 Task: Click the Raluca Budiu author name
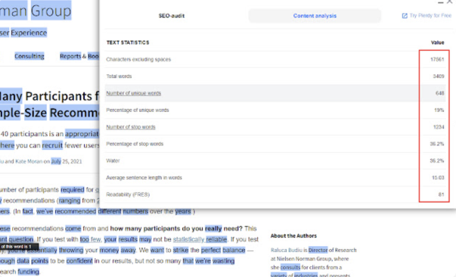tap(287, 250)
